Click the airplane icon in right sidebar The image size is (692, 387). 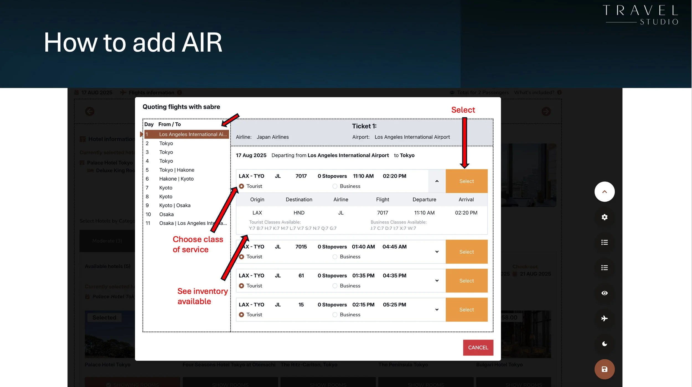pos(604,318)
